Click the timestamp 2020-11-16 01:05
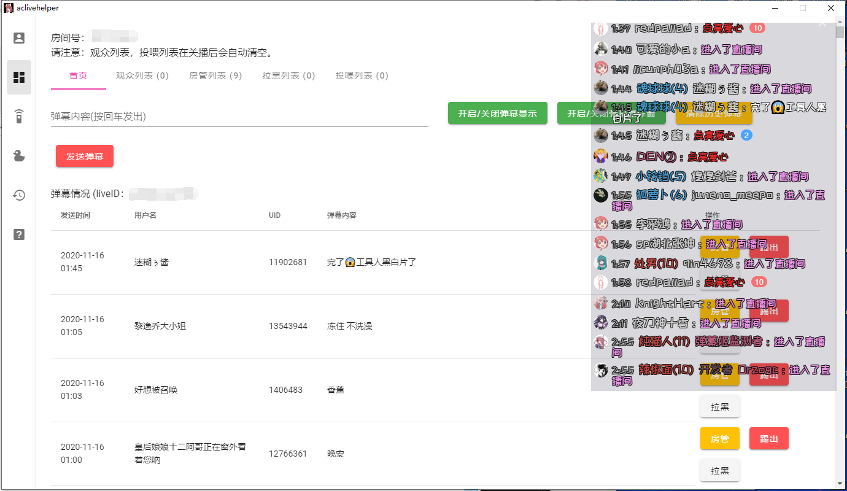The width and height of the screenshot is (847, 491). (x=82, y=326)
